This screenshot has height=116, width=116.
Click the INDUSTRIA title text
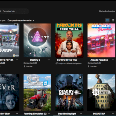click(x=99, y=114)
